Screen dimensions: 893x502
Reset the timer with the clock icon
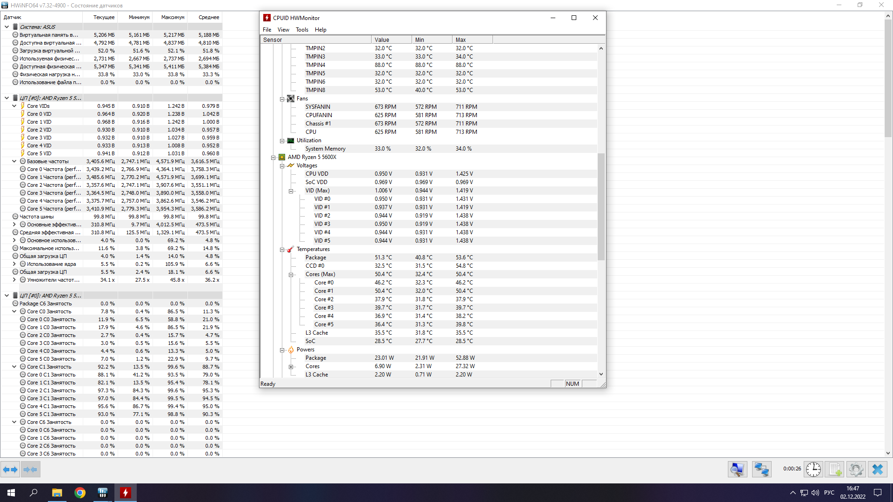pyautogui.click(x=813, y=469)
